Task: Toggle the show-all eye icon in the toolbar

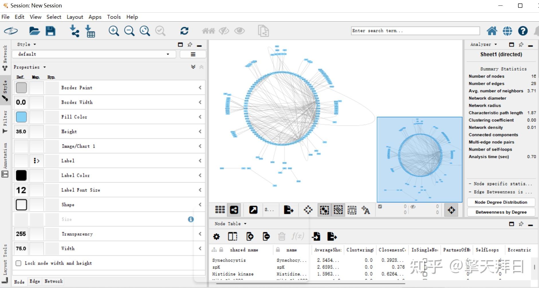Action: 239,31
